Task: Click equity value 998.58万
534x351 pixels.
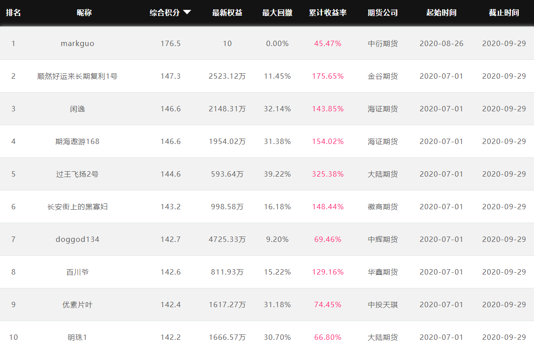Action: [x=227, y=207]
